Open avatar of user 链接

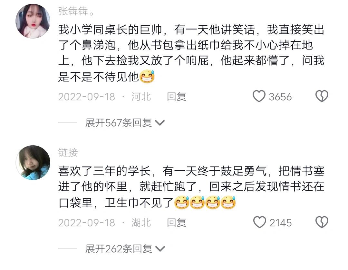[x=33, y=163]
